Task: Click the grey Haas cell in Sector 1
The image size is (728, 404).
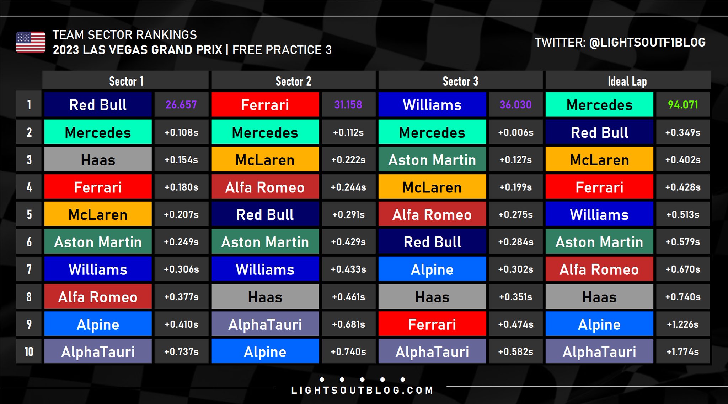Action: (x=98, y=160)
